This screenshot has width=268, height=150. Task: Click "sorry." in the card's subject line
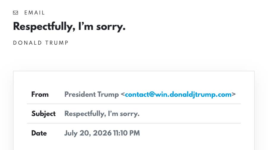130,114
